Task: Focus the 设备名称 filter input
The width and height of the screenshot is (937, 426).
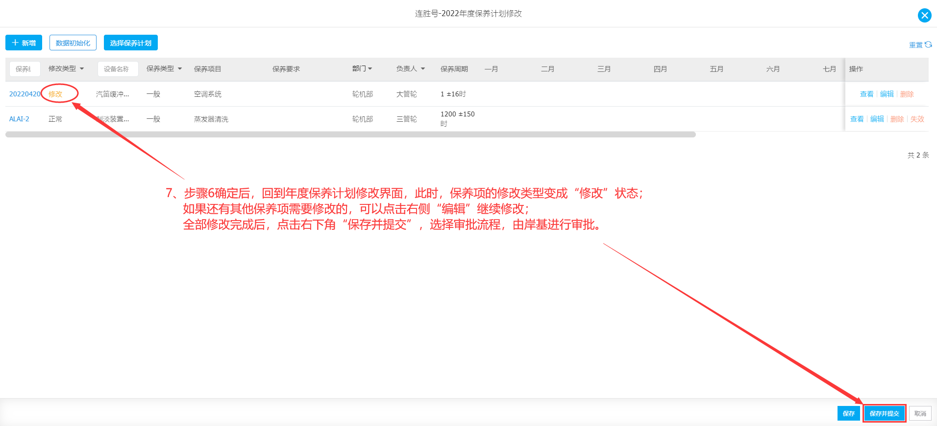Action: pos(118,69)
